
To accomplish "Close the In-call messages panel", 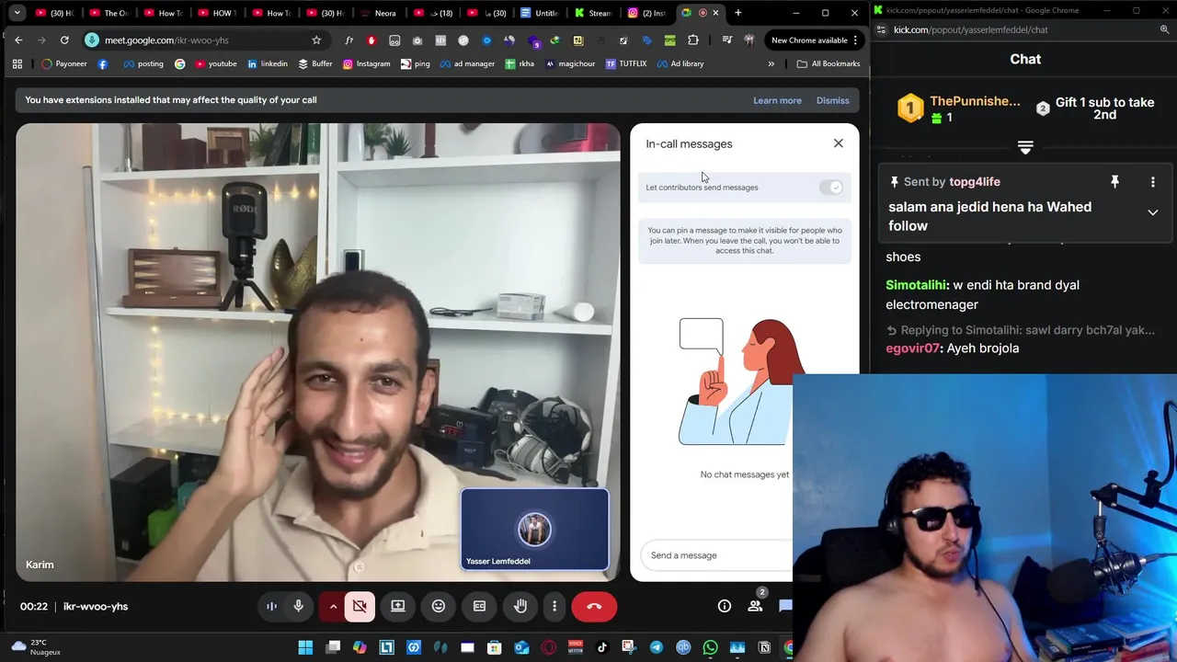I will (x=839, y=143).
